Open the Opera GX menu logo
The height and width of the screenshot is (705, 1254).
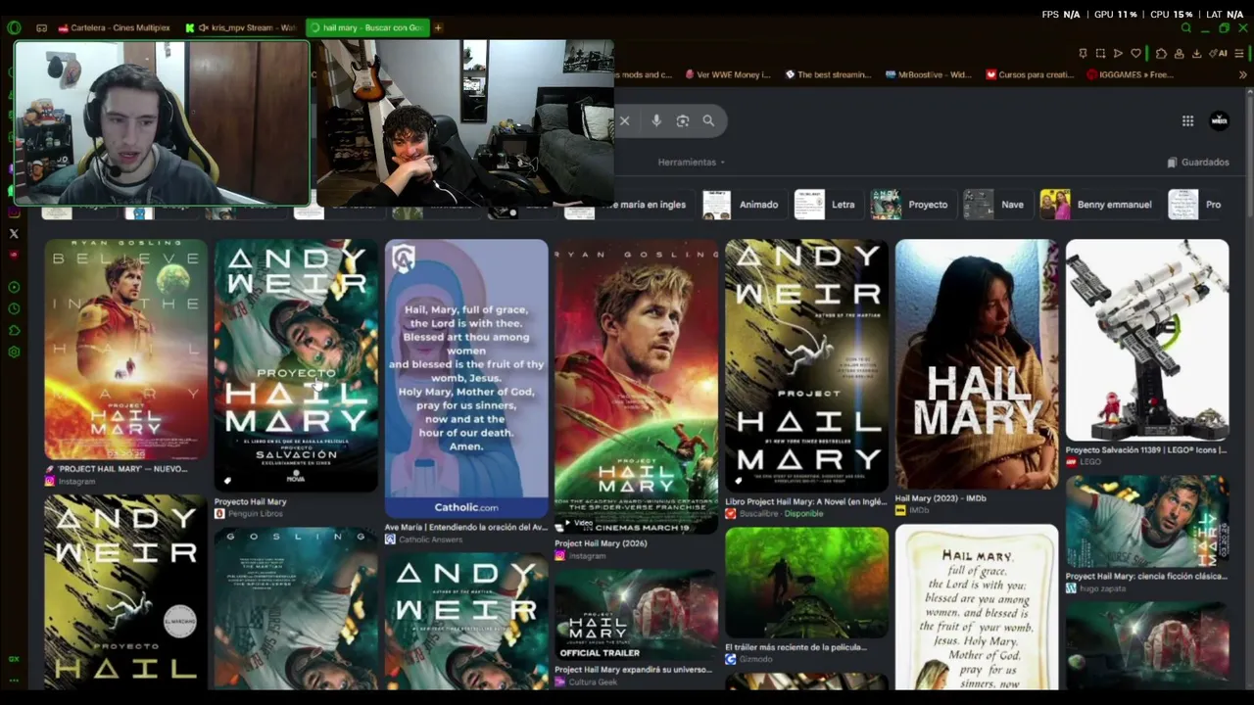[x=14, y=27]
